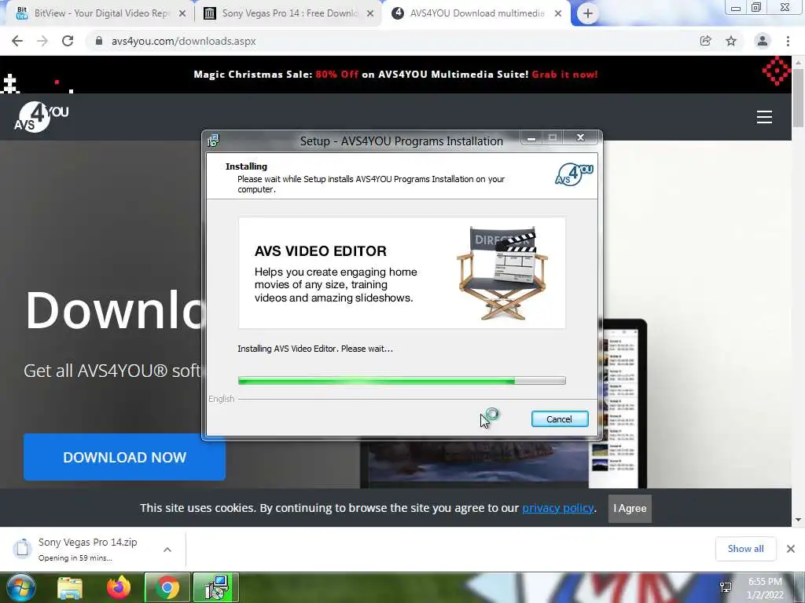Click the DOWNLOAD NOW button
Screen dimensions: 805x603
pos(124,457)
